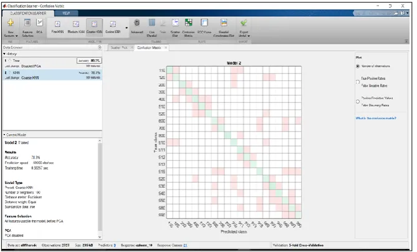This screenshot has height=252, width=417.
Task: Click the 'PCA disabled' text
Action: (x=14, y=236)
